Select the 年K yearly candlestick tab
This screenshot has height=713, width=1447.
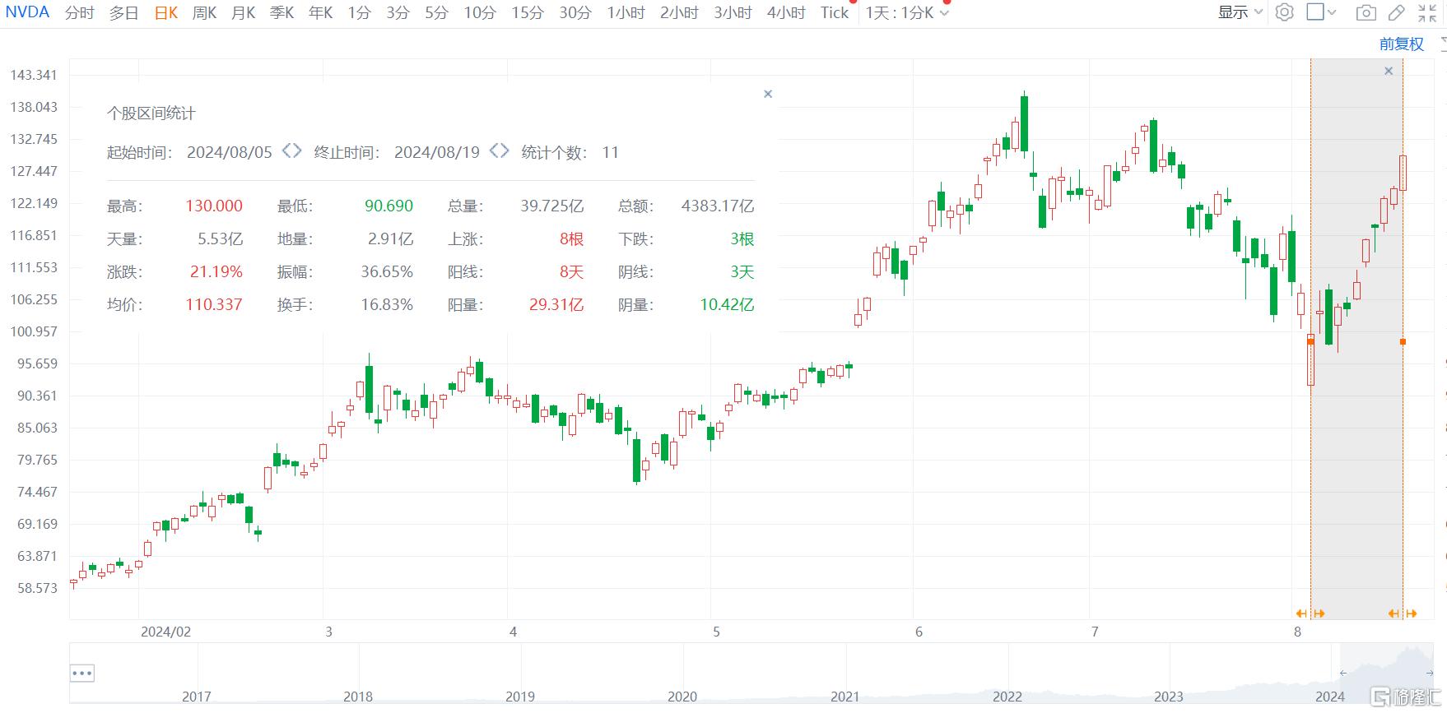pyautogui.click(x=320, y=12)
